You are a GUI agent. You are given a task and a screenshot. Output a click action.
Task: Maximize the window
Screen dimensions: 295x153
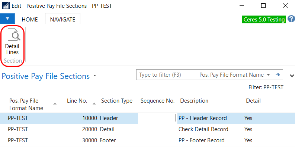click(x=263, y=6)
